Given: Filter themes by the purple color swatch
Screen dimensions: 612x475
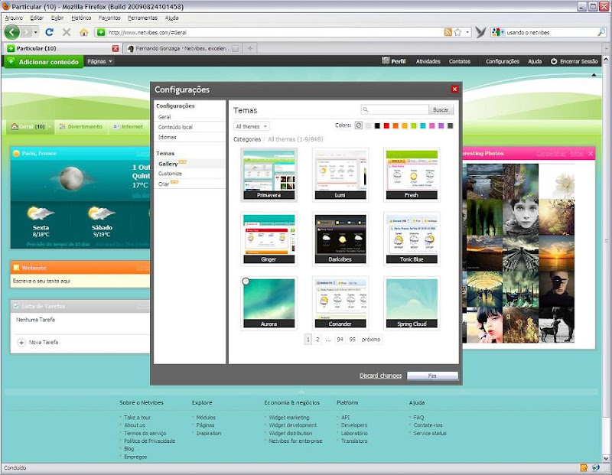Looking at the screenshot, I should (441, 125).
